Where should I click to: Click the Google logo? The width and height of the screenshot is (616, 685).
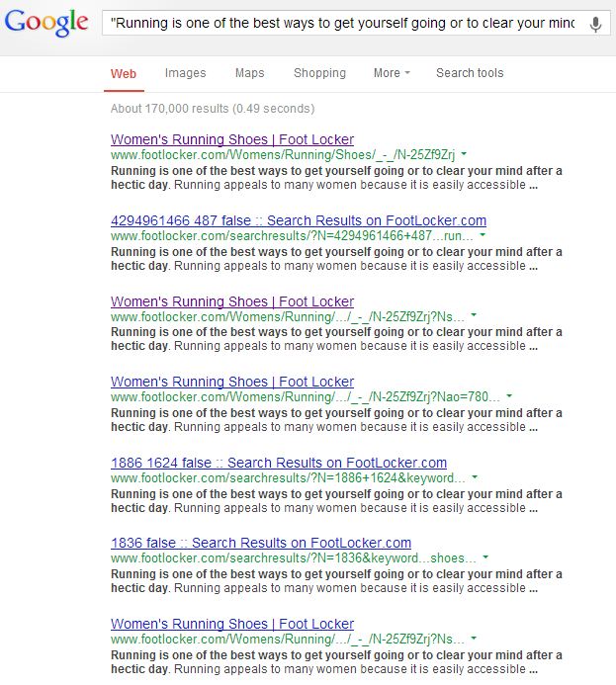[x=46, y=23]
